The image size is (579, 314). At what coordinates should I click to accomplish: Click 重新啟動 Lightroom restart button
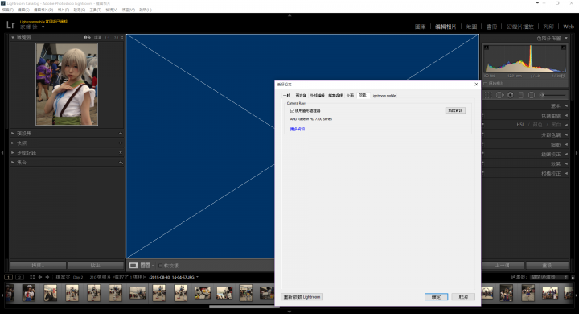(302, 297)
